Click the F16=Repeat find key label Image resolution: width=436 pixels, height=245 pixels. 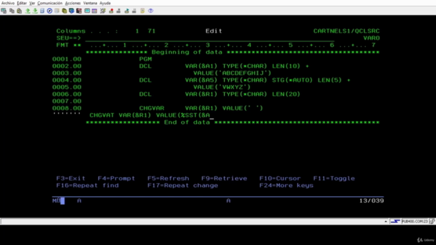tap(87, 185)
